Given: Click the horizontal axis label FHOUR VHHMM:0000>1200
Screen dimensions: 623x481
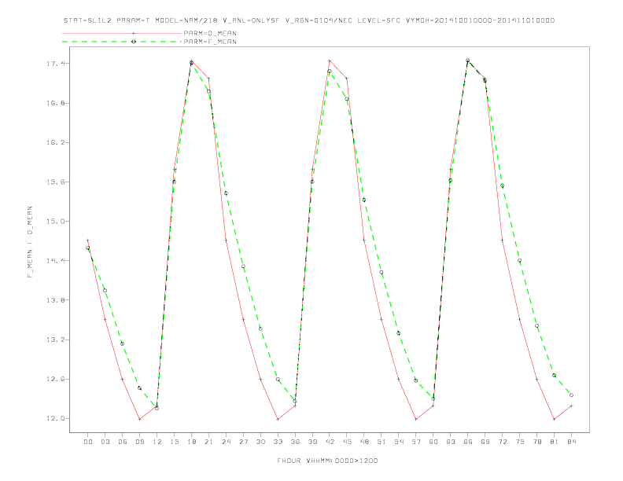Looking at the screenshot, I should pyautogui.click(x=327, y=461).
